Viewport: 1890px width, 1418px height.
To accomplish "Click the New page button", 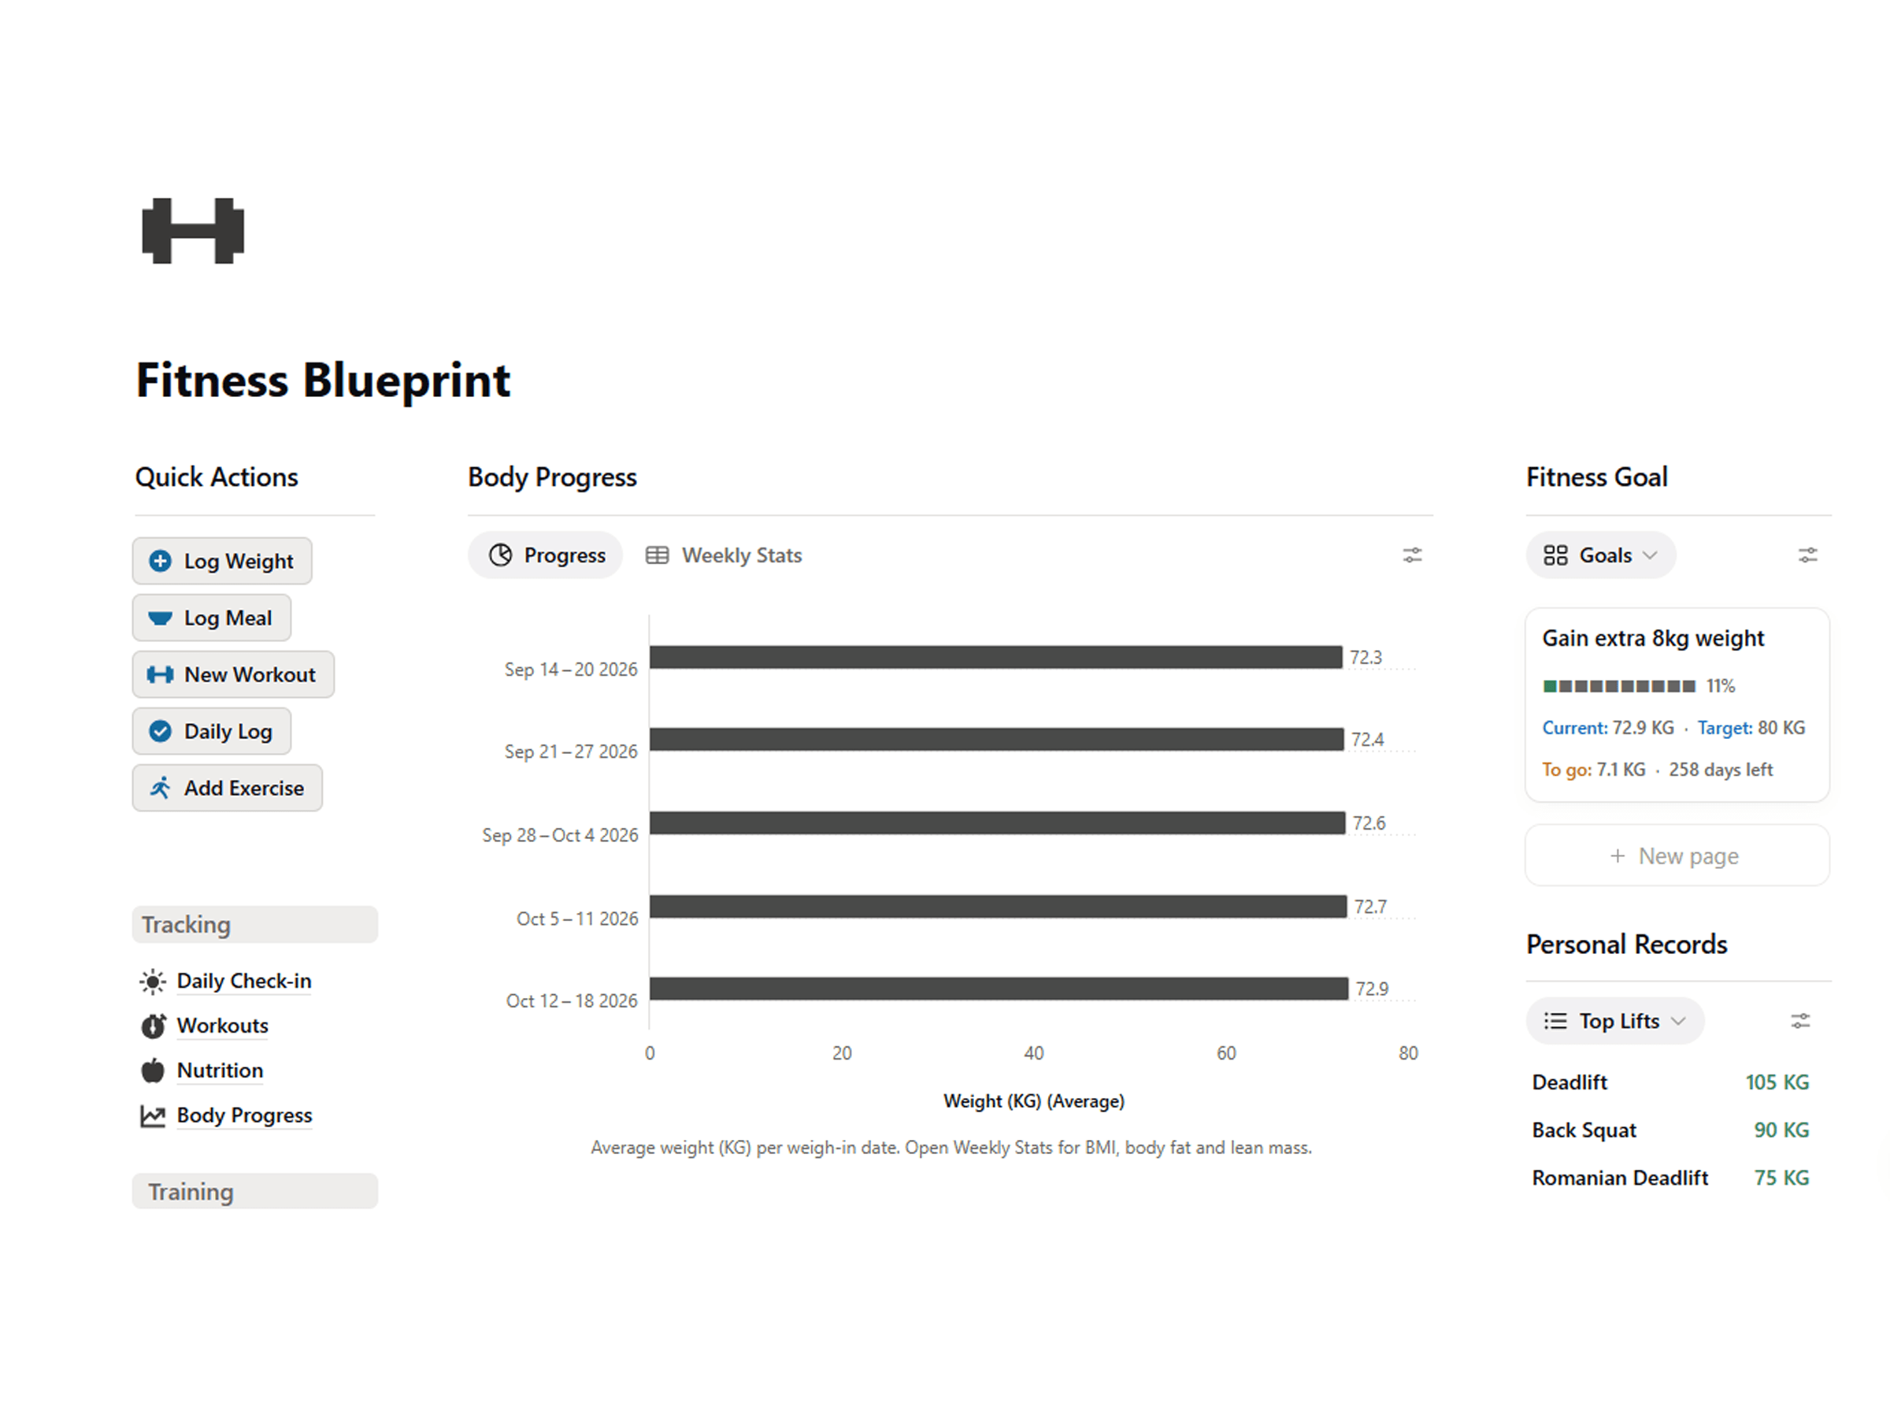I will coord(1677,856).
